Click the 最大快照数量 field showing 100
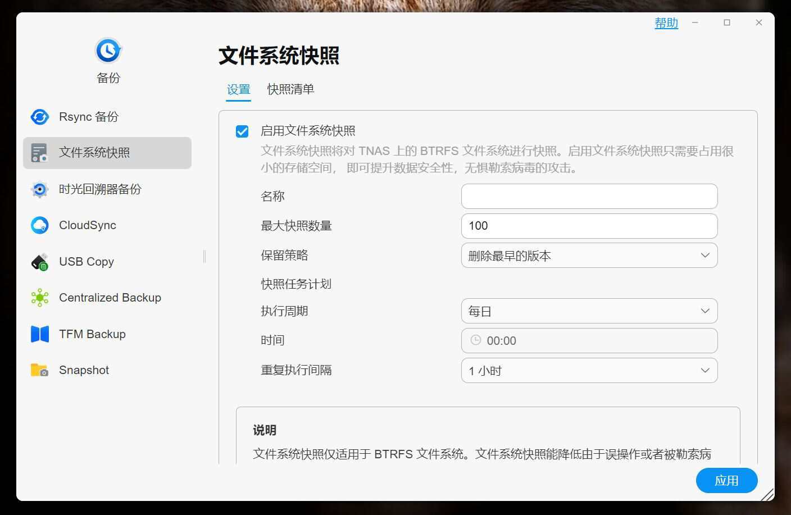 pos(589,226)
